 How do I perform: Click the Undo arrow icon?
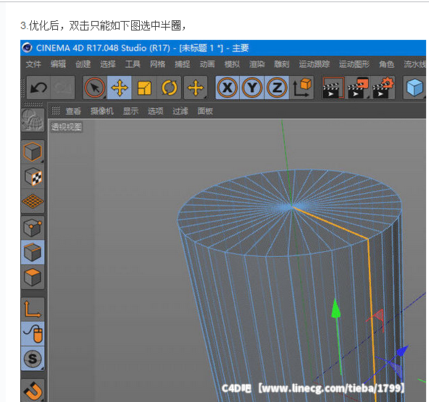click(38, 88)
